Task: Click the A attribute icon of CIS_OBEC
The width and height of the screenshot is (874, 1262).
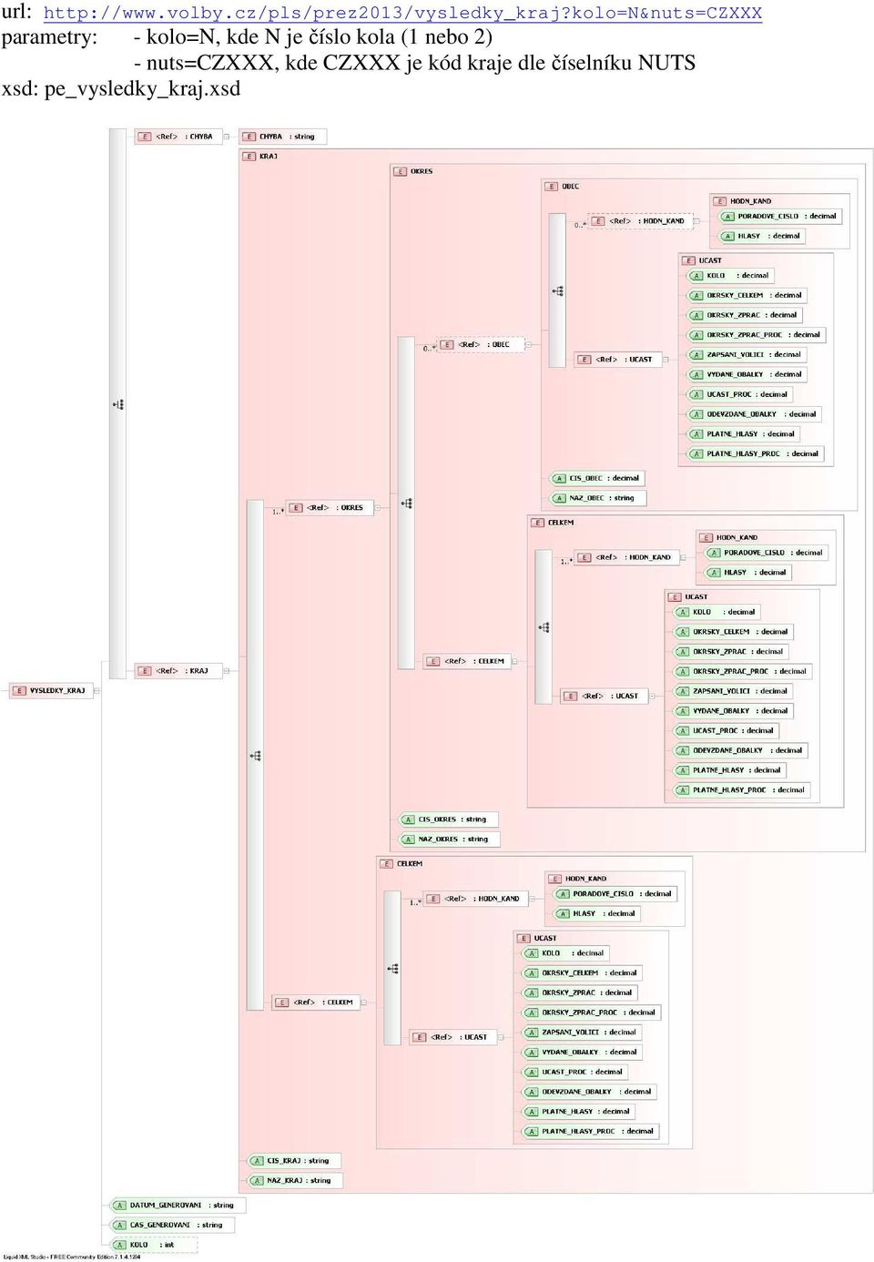Action: pos(560,478)
